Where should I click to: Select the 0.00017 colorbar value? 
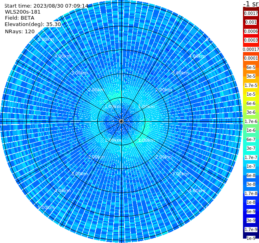pos(251,49)
